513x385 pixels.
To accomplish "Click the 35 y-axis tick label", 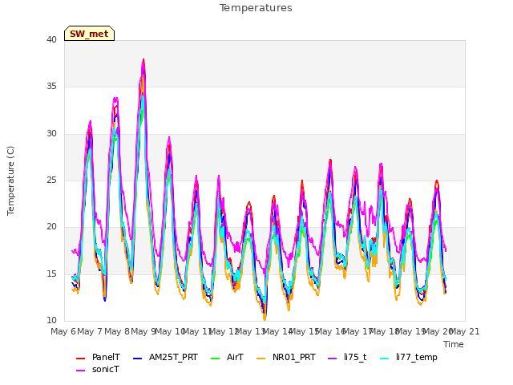I will pyautogui.click(x=51, y=86).
